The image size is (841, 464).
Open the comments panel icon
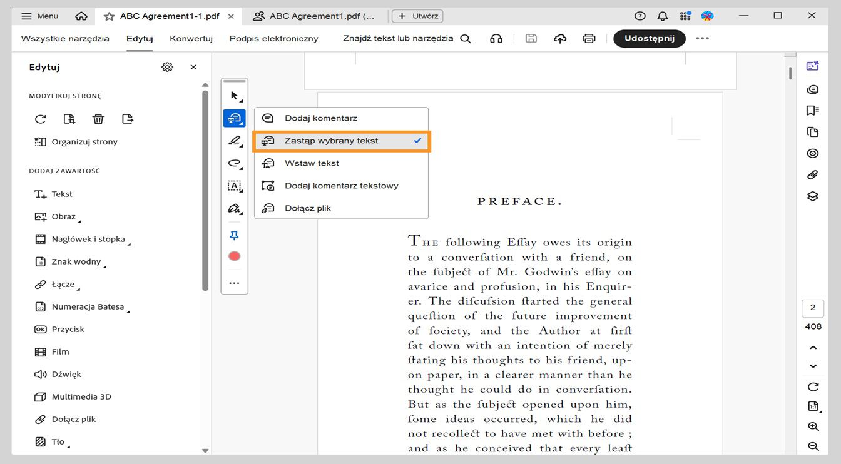(813, 89)
